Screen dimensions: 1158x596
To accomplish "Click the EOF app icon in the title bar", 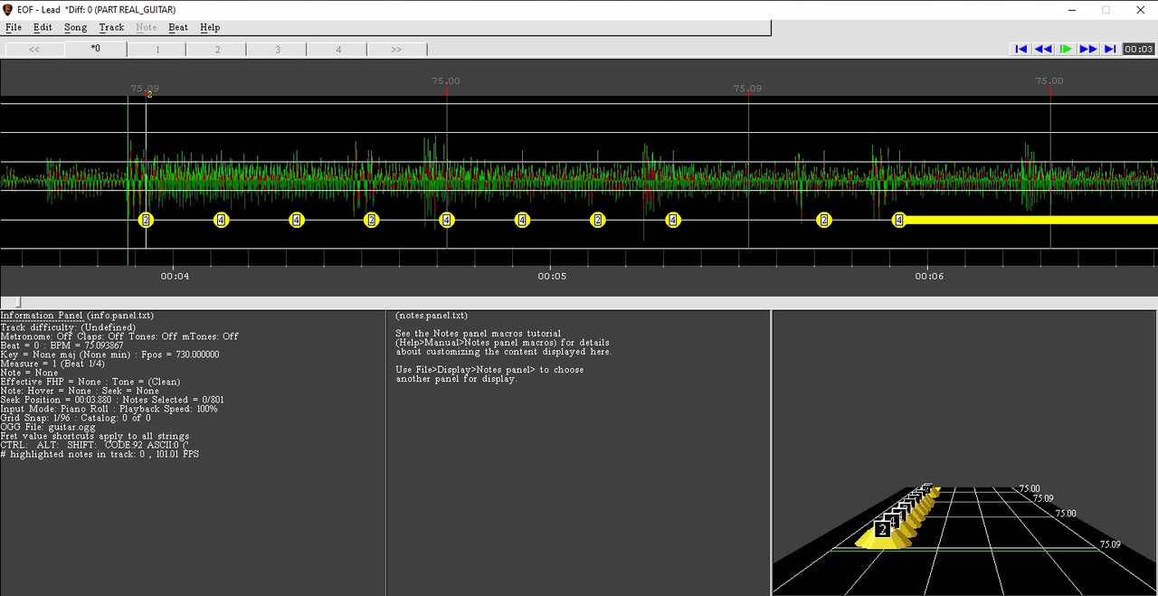I will (8, 10).
